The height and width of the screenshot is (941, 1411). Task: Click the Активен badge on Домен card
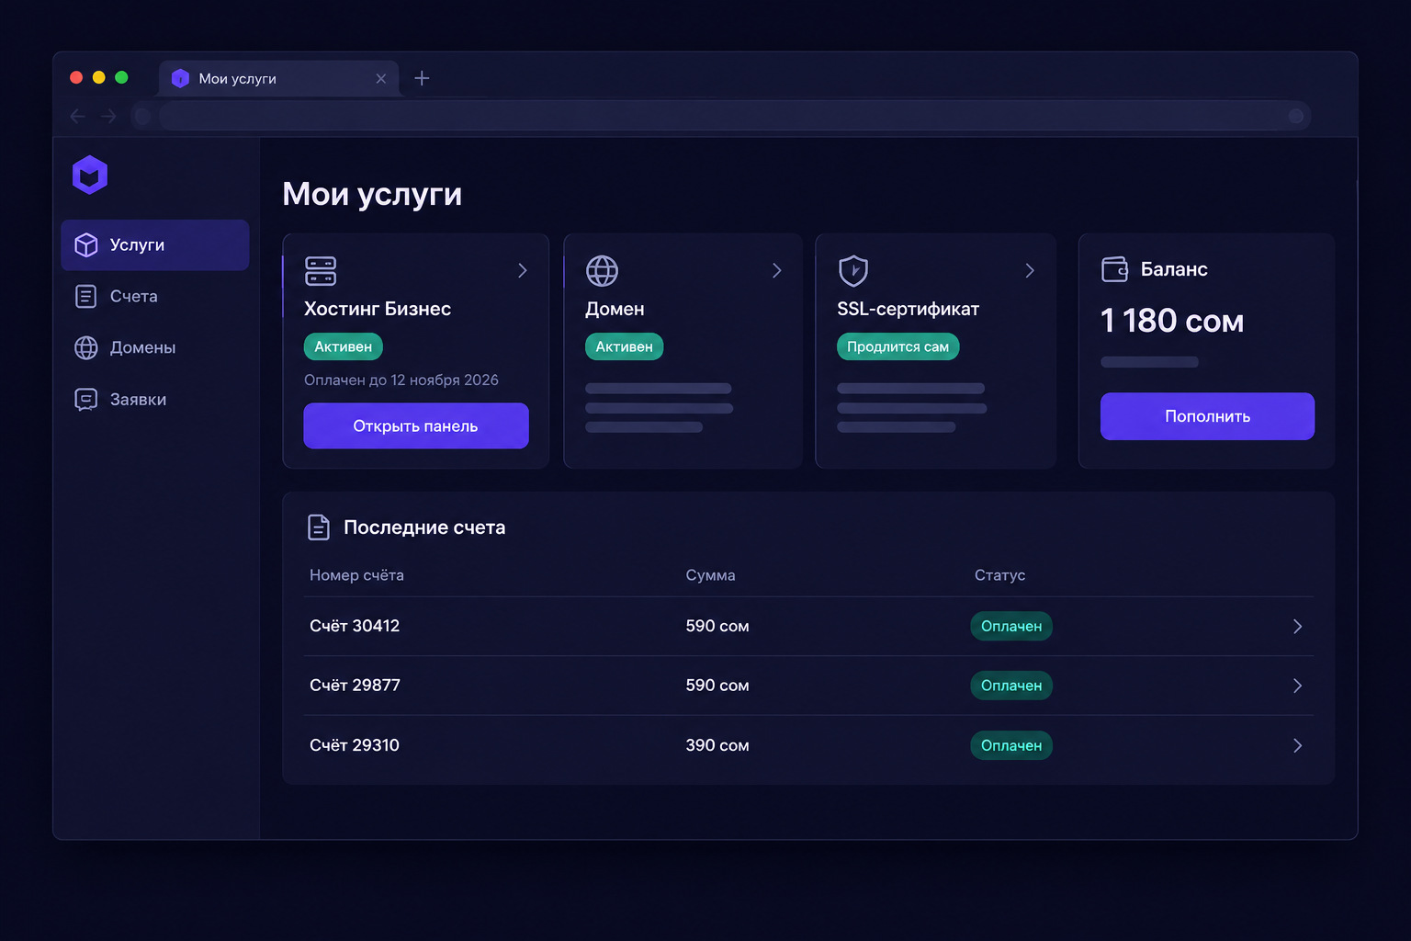coord(625,346)
